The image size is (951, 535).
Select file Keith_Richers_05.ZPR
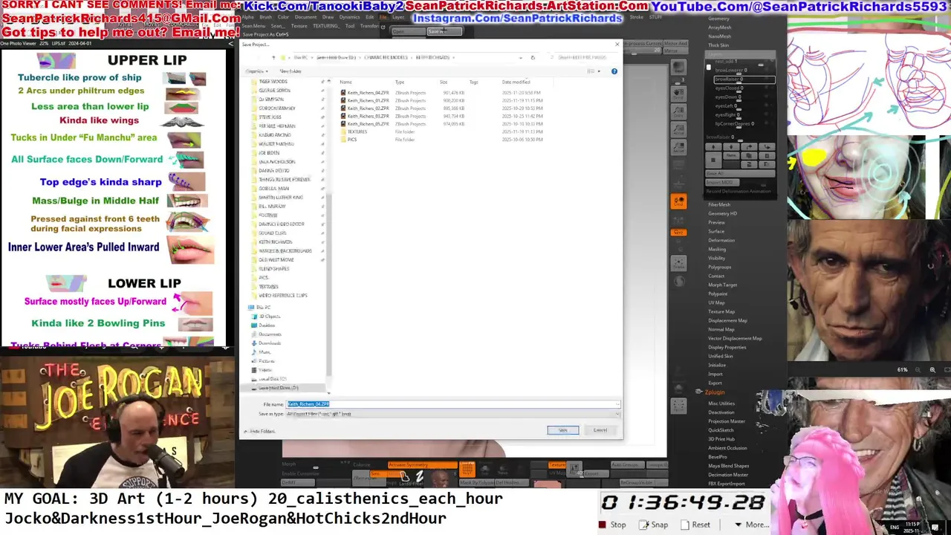368,124
